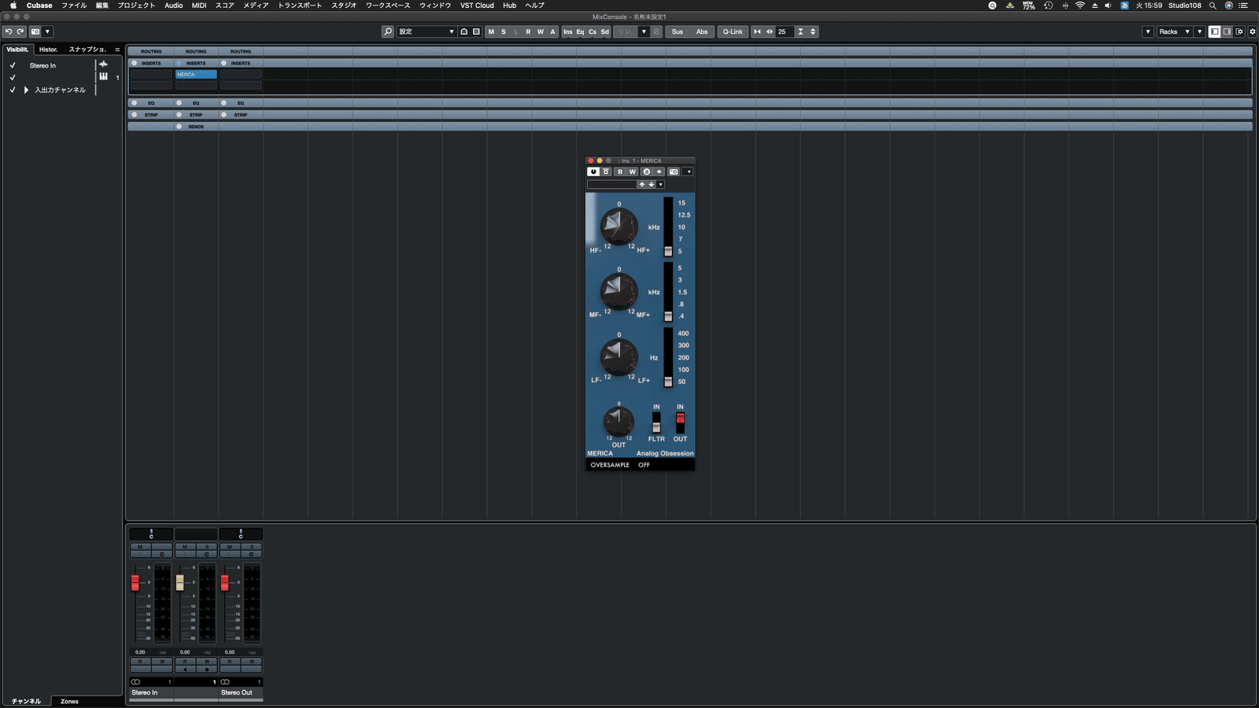Click the R read automation toolbar button
This screenshot has width=1259, height=708.
pyautogui.click(x=528, y=31)
